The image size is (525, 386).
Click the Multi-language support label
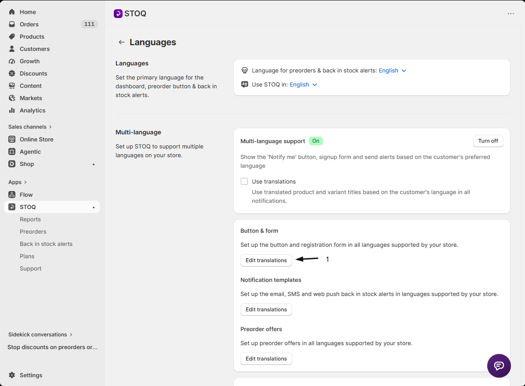[272, 141]
